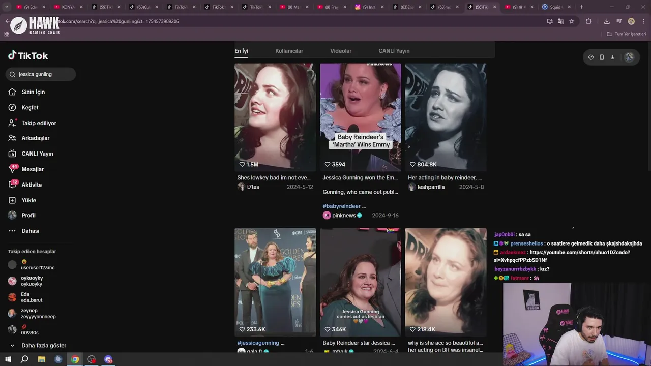651x366 pixels.
Task: Expand Daha fazla göster followed accounts
Action: [x=38, y=346]
